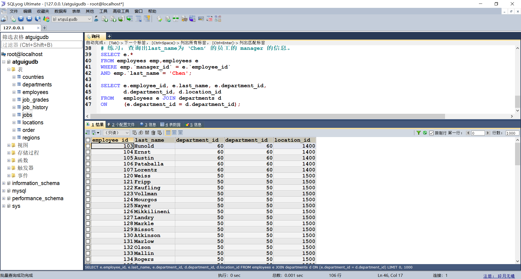Click the save changes floppy icon

[x=147, y=133]
